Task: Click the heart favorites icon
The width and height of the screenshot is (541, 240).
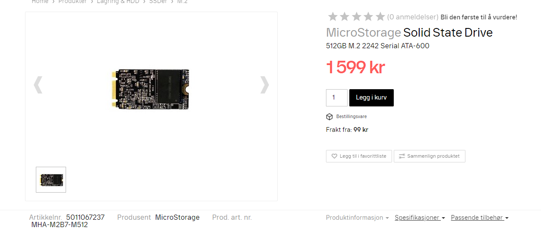Action: pyautogui.click(x=334, y=156)
